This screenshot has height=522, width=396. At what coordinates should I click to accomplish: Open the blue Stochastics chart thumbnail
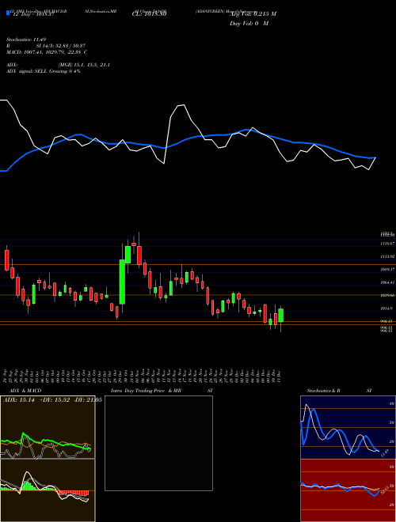[348, 427]
